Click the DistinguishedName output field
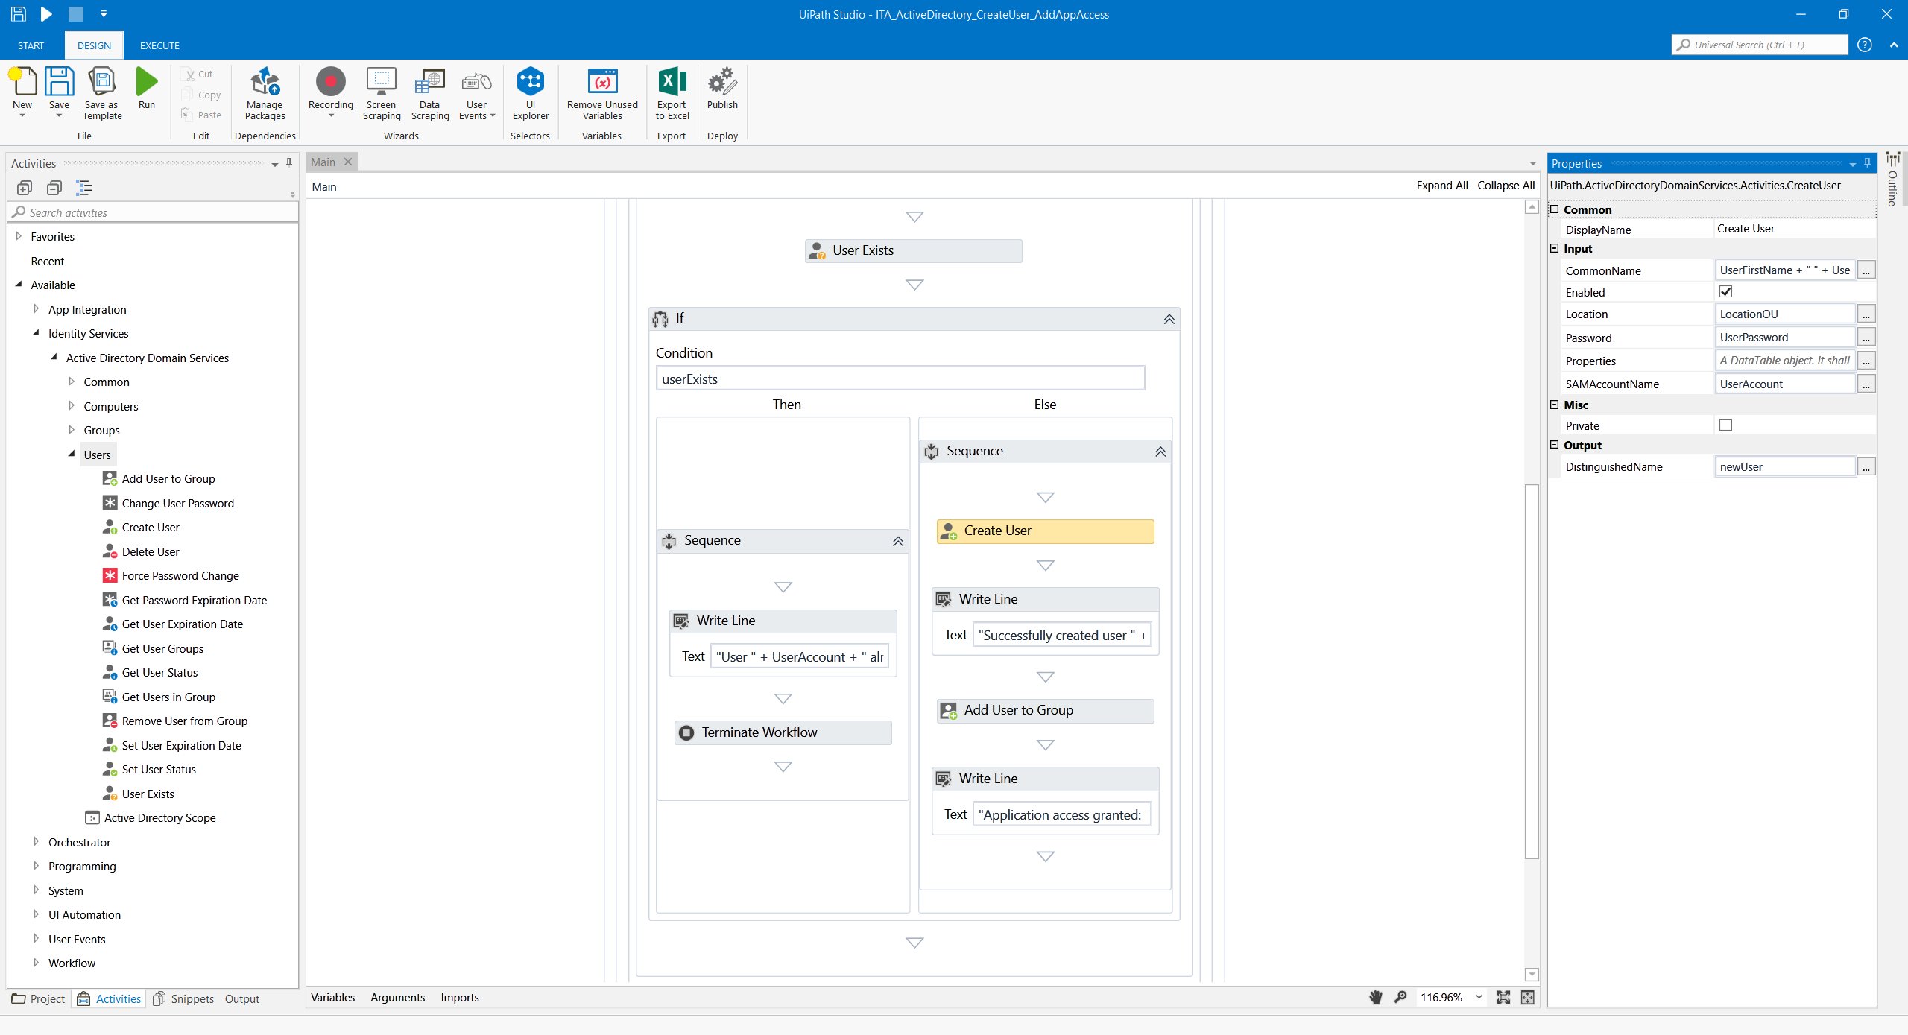Viewport: 1908px width, 1035px height. click(1783, 466)
